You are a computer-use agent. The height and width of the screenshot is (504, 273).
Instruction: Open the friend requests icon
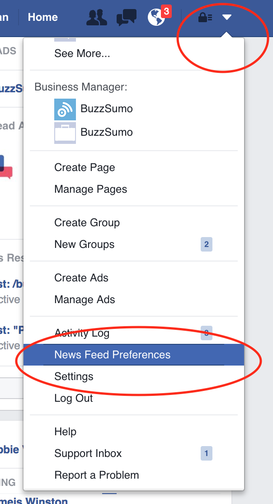pyautogui.click(x=96, y=18)
